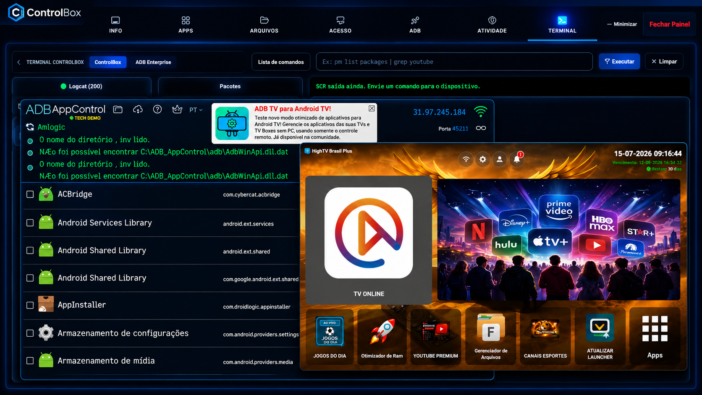Viewport: 702px width, 395px height.
Task: Open the INFO section
Action: coord(115,25)
